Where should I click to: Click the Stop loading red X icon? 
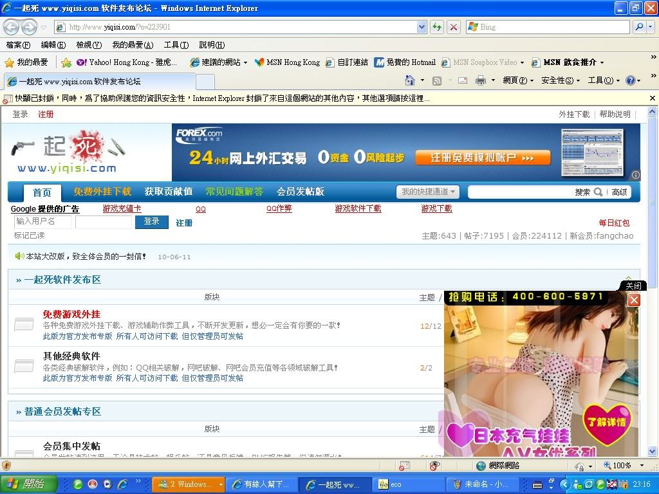(454, 27)
